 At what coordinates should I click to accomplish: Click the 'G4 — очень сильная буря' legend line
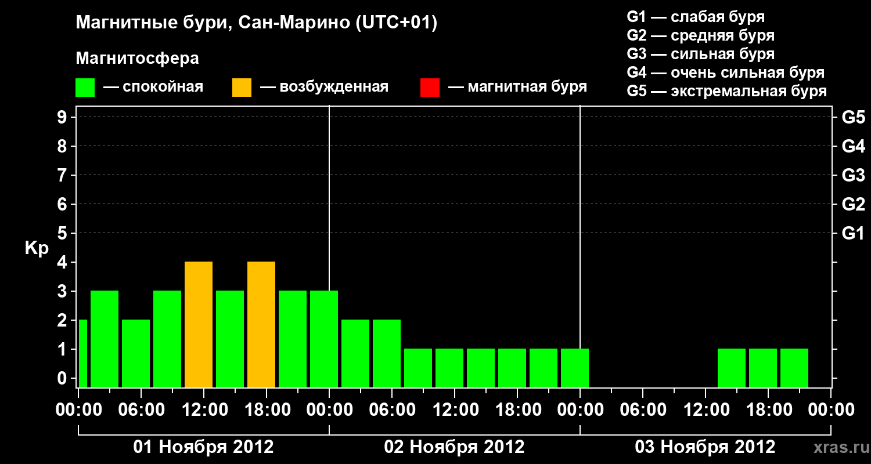726,72
